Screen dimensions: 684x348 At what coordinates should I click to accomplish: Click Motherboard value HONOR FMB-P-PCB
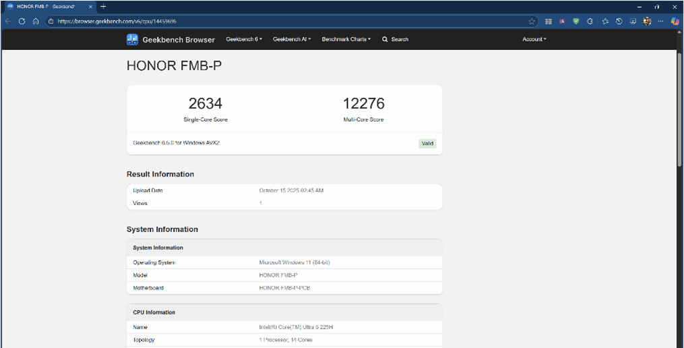click(285, 288)
